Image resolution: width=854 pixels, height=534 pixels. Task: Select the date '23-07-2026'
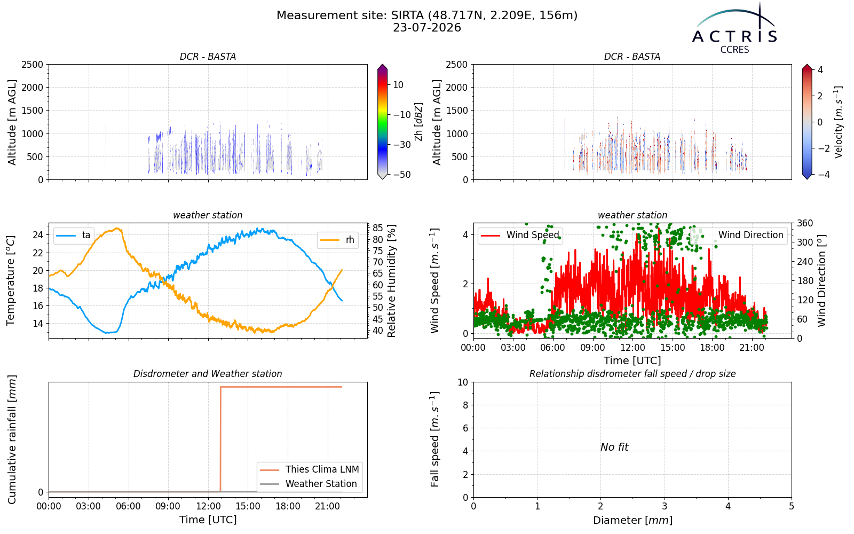427,28
